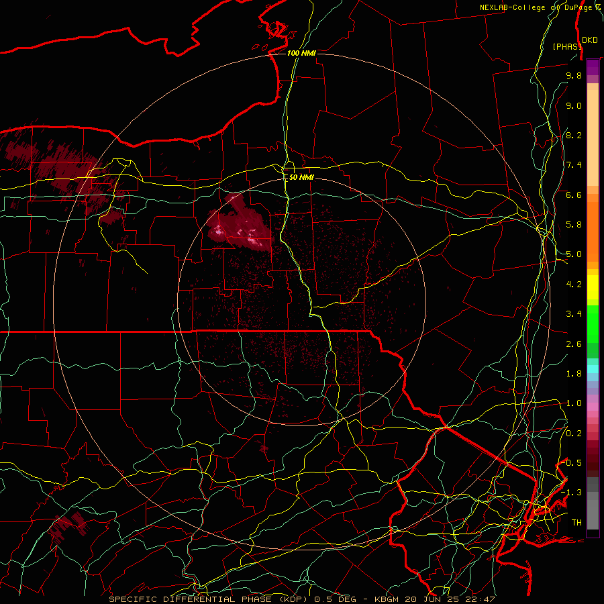
Task: Click the 9.8 legend value
Action: tap(574, 75)
